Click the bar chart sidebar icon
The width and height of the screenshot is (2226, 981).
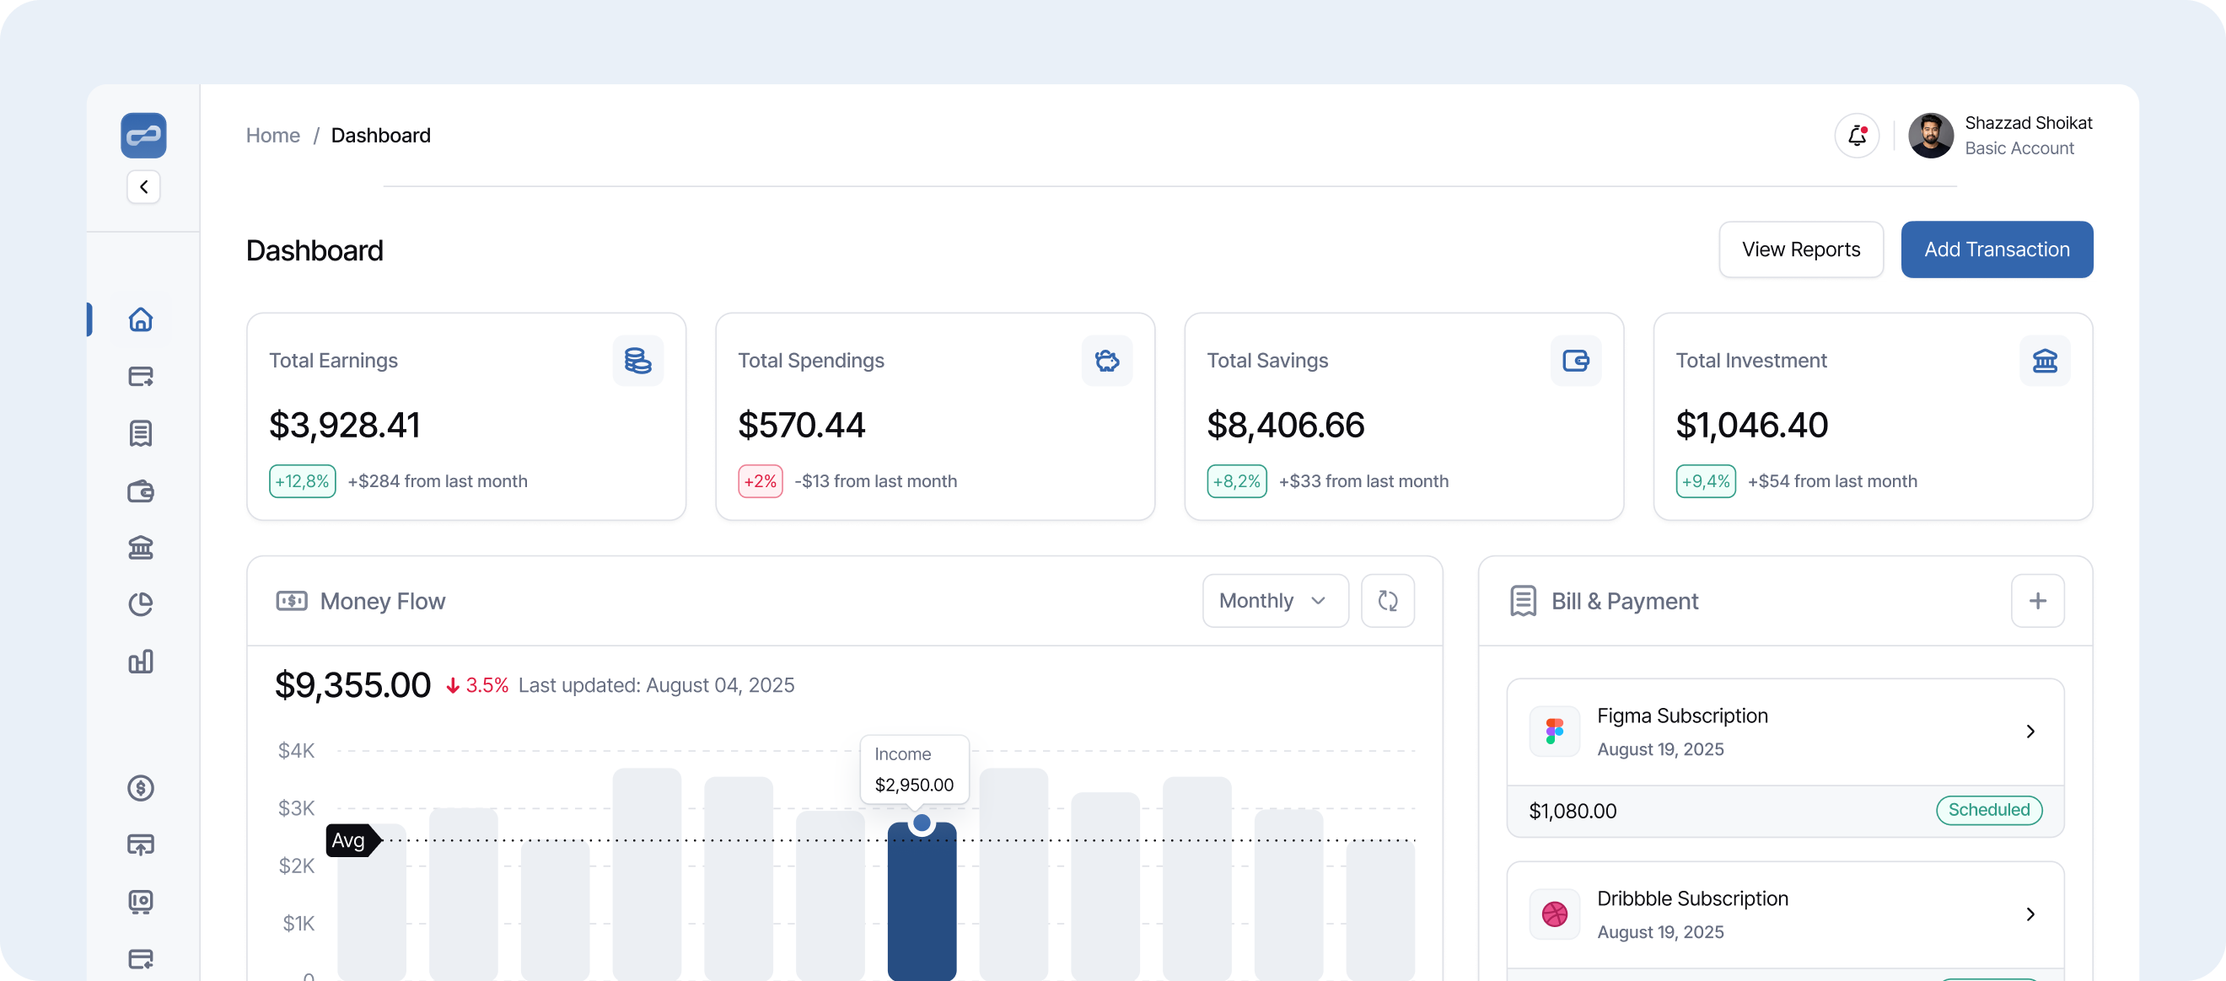[x=141, y=662]
